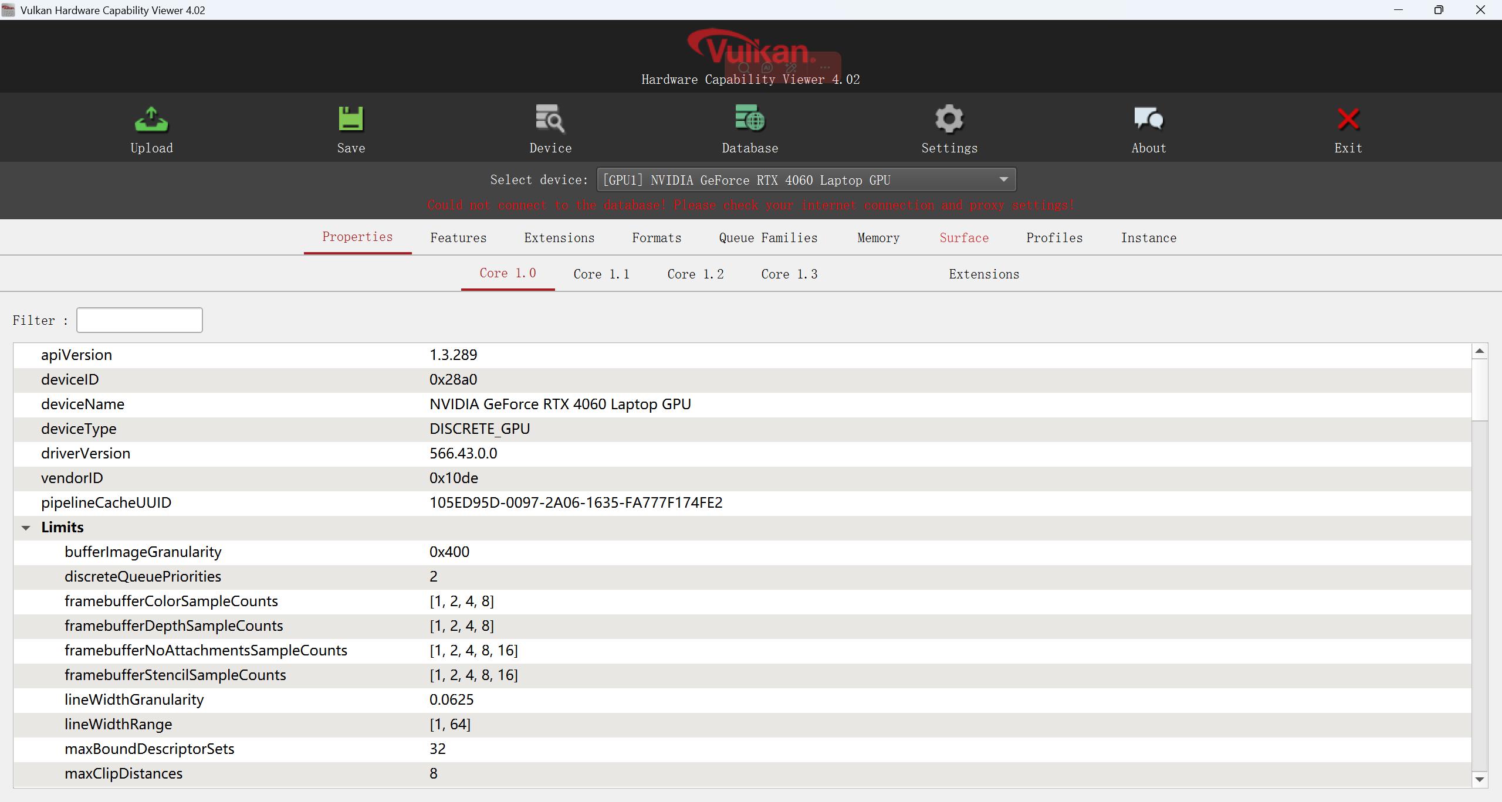Click the red Exit X icon
The image size is (1502, 802).
point(1348,120)
